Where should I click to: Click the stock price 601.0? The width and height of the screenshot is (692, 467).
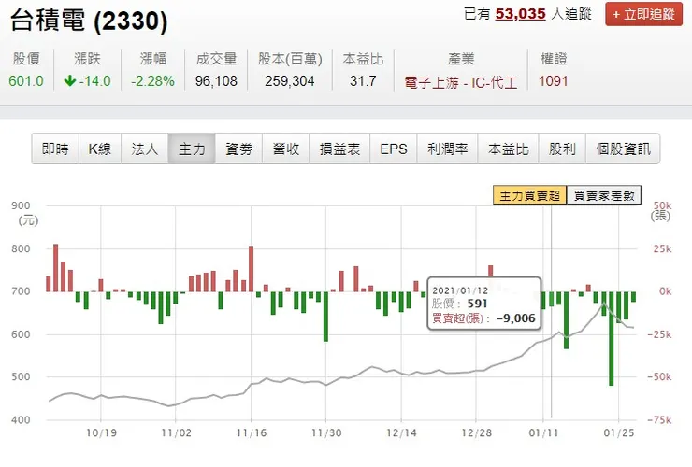click(x=26, y=80)
